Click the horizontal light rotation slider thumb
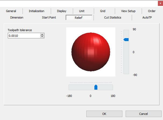Image resolution: width=163 pixels, height=120 pixels. pyautogui.click(x=96, y=87)
